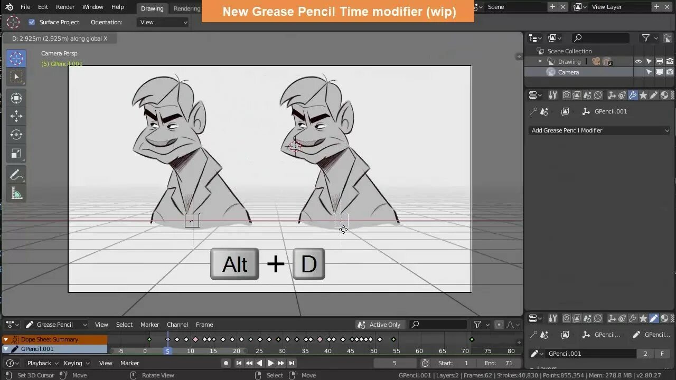
Task: Toggle use preview range clock icon
Action: tap(425, 363)
